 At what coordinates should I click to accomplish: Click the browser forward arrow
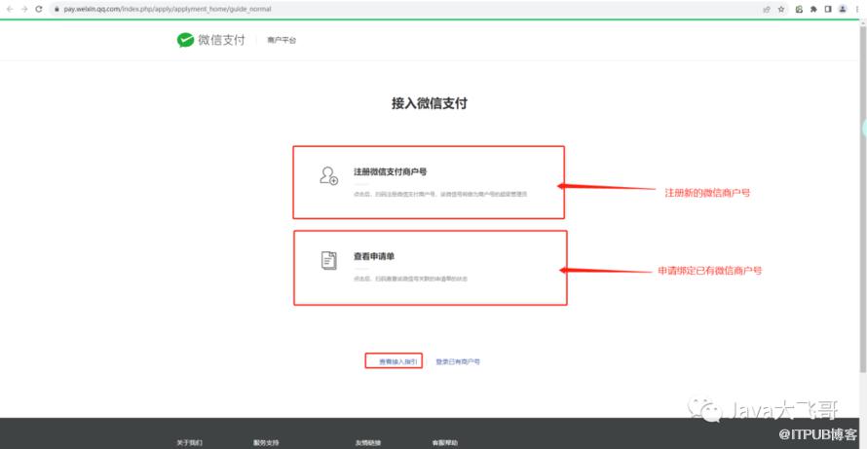click(x=23, y=10)
